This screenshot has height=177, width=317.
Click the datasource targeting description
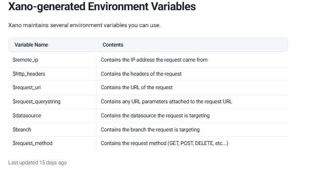[155, 115]
